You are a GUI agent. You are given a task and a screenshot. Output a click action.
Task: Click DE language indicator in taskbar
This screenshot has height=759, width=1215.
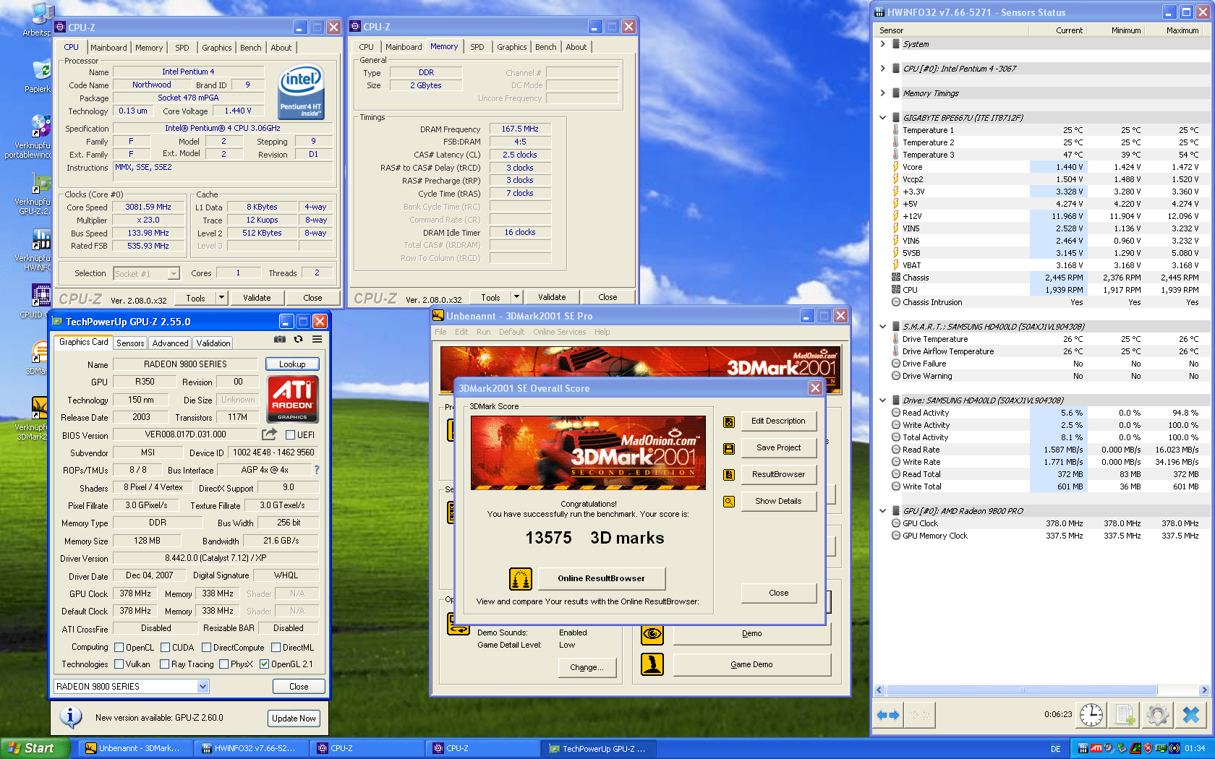click(x=1055, y=749)
